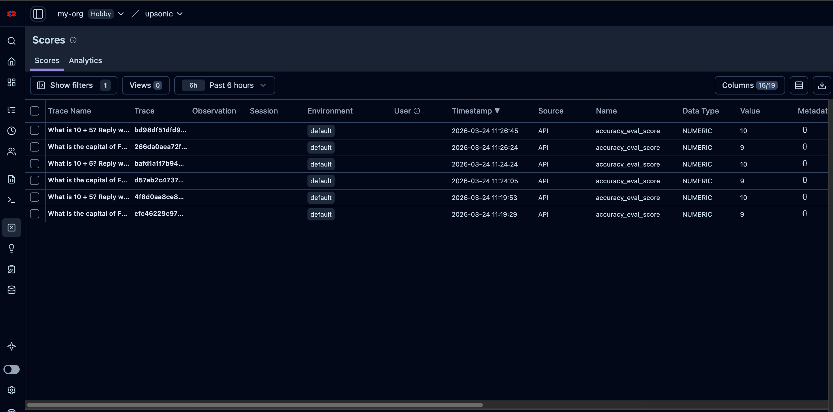Click the Data Type column header
The width and height of the screenshot is (833, 412).
click(700, 111)
